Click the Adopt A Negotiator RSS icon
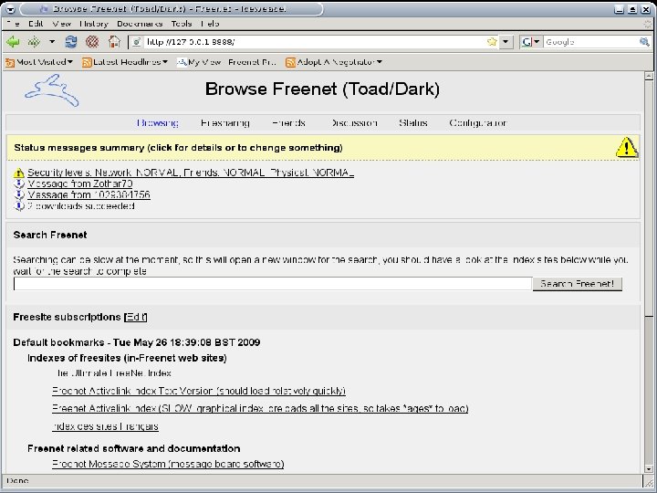This screenshot has height=493, width=657. [x=290, y=62]
